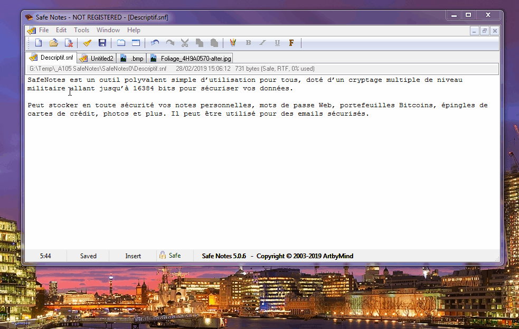
Task: Cut selection with the scissors icon
Action: pyautogui.click(x=185, y=43)
